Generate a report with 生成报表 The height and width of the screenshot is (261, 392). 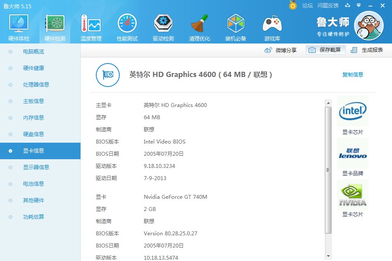pos(372,50)
